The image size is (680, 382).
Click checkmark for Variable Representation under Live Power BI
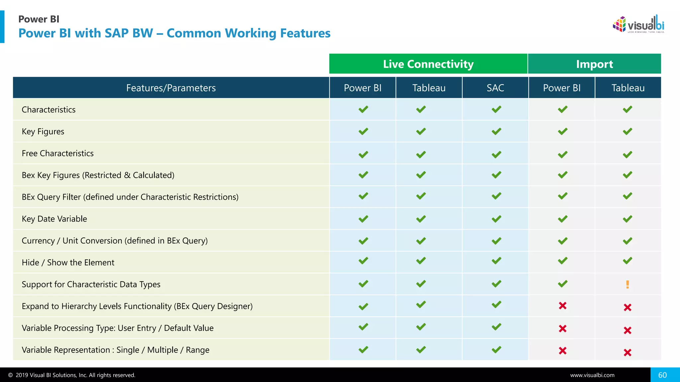coord(363,350)
